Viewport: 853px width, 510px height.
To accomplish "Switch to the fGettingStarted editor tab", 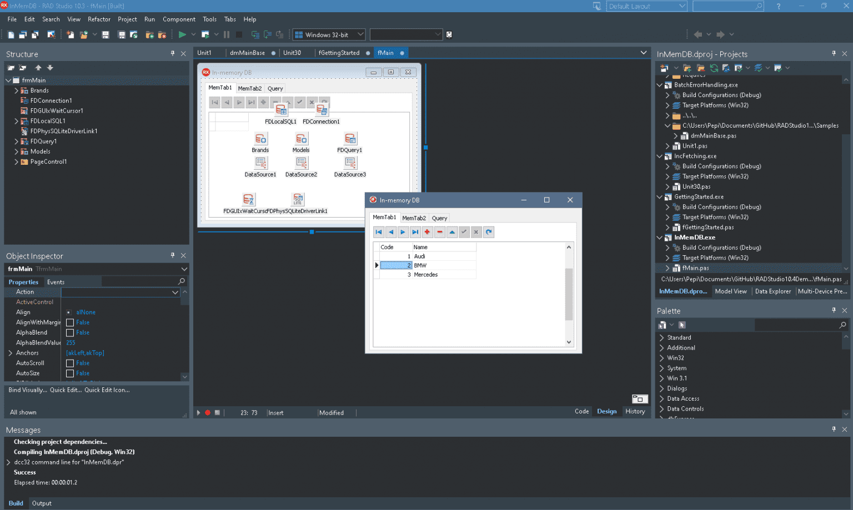I will (339, 53).
